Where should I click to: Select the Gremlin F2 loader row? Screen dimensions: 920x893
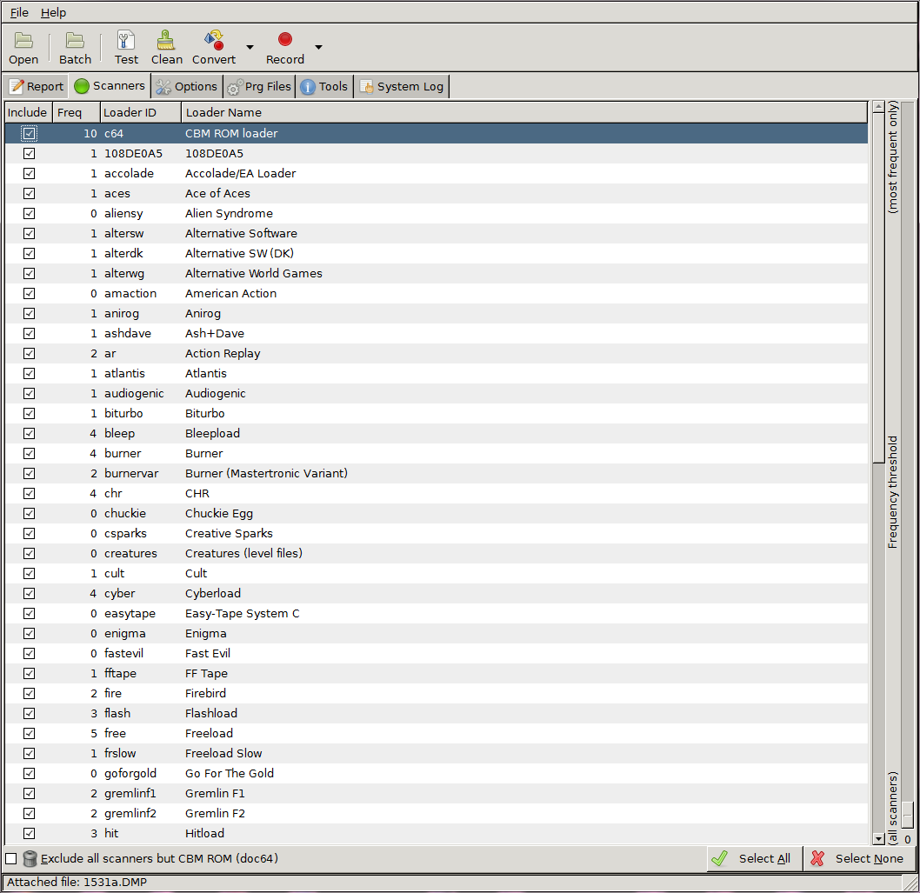tap(437, 814)
